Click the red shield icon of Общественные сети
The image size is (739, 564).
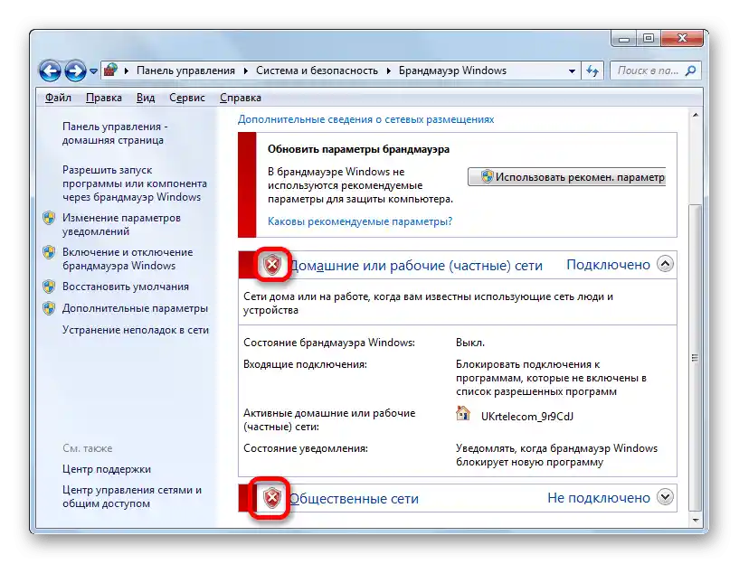point(272,498)
